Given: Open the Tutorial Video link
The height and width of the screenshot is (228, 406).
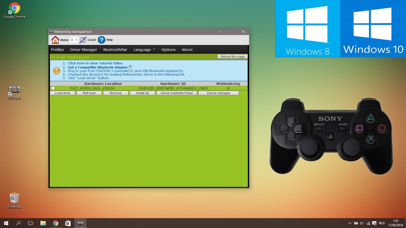Looking at the screenshot, I should click(95, 63).
